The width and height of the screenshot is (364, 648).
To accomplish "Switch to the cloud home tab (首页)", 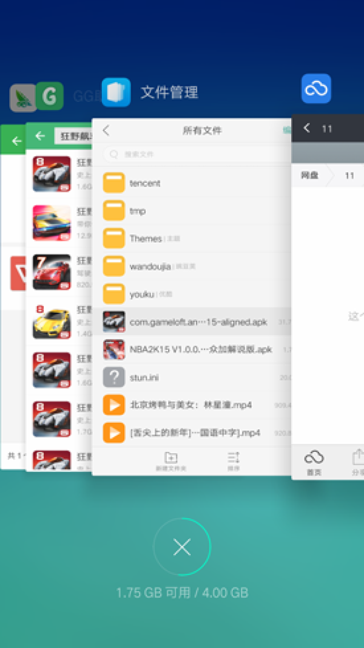I will tap(314, 463).
